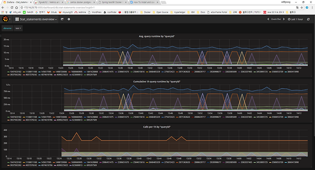Open the Iconfinder bookmark
The image size is (315, 170).
coord(110,12)
